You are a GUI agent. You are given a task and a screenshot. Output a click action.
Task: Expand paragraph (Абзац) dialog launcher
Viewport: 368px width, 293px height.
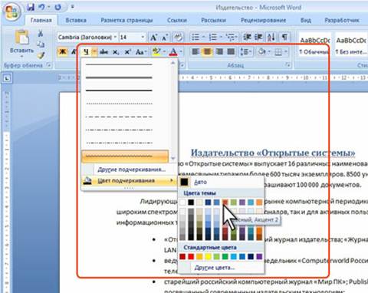click(288, 65)
